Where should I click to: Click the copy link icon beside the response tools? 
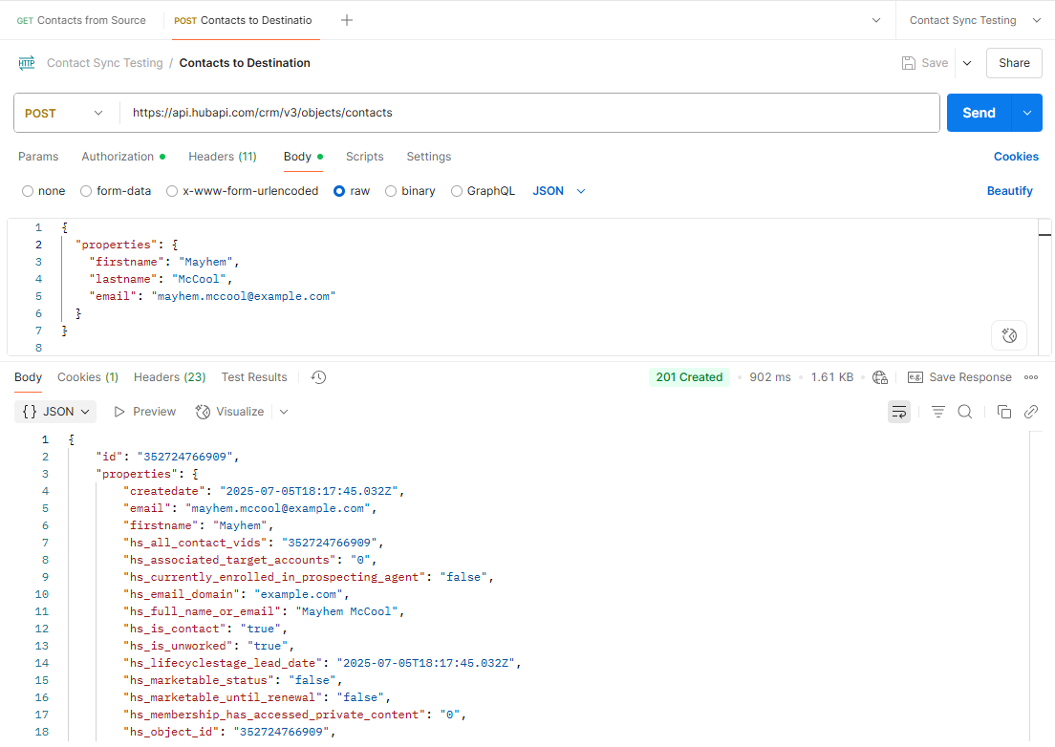(1031, 411)
